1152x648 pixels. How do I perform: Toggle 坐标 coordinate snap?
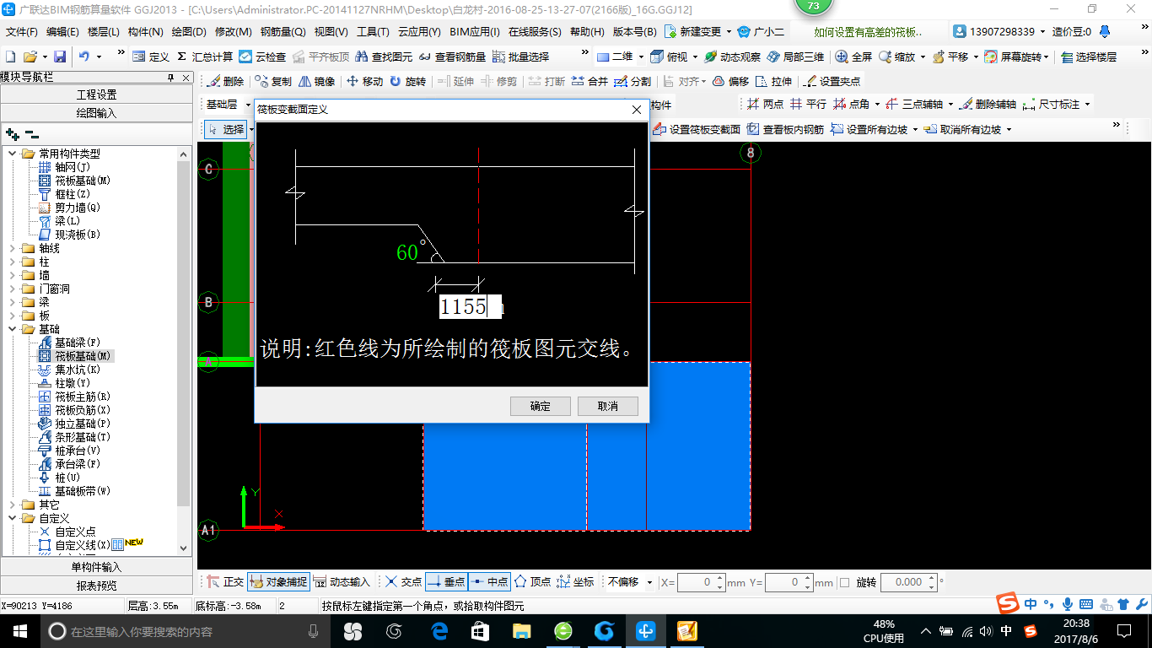[575, 582]
